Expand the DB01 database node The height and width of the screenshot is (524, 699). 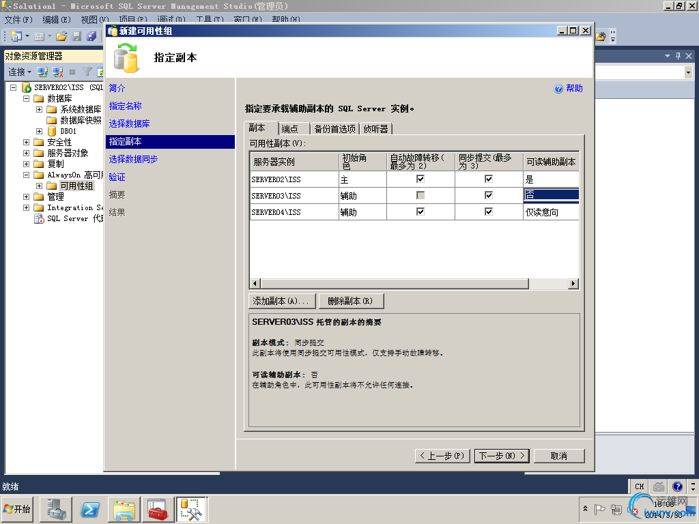pos(39,131)
